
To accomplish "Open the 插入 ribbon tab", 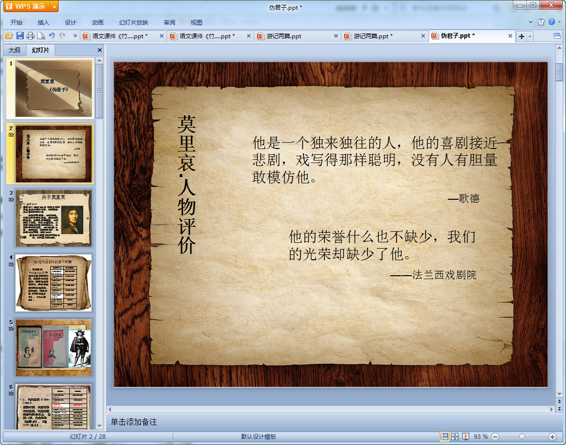I will tap(43, 22).
